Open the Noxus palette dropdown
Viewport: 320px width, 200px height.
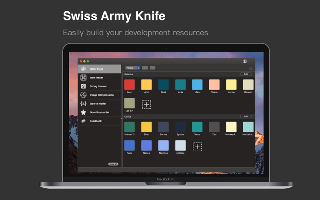pos(133,68)
